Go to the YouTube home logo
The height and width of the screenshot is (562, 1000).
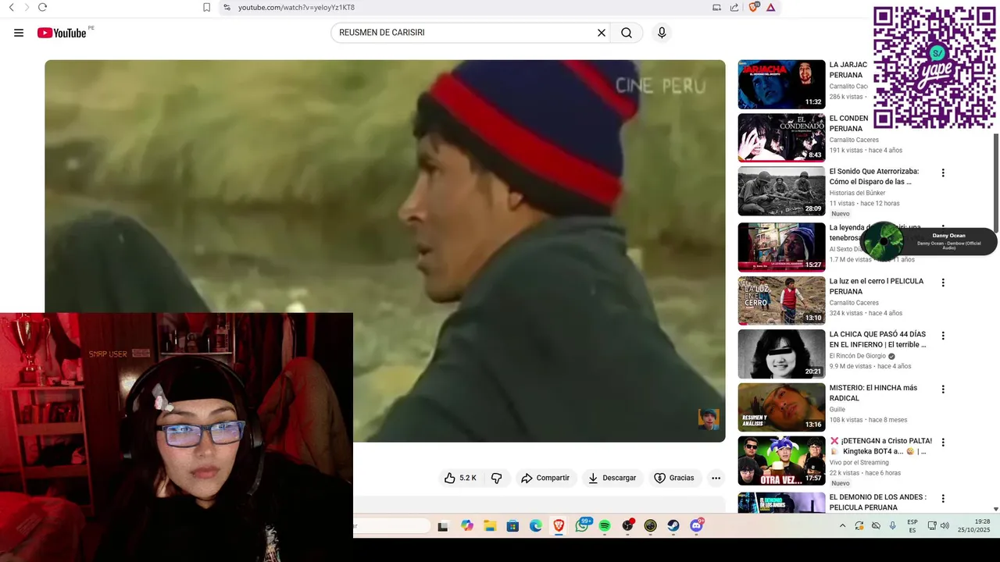[x=62, y=33]
